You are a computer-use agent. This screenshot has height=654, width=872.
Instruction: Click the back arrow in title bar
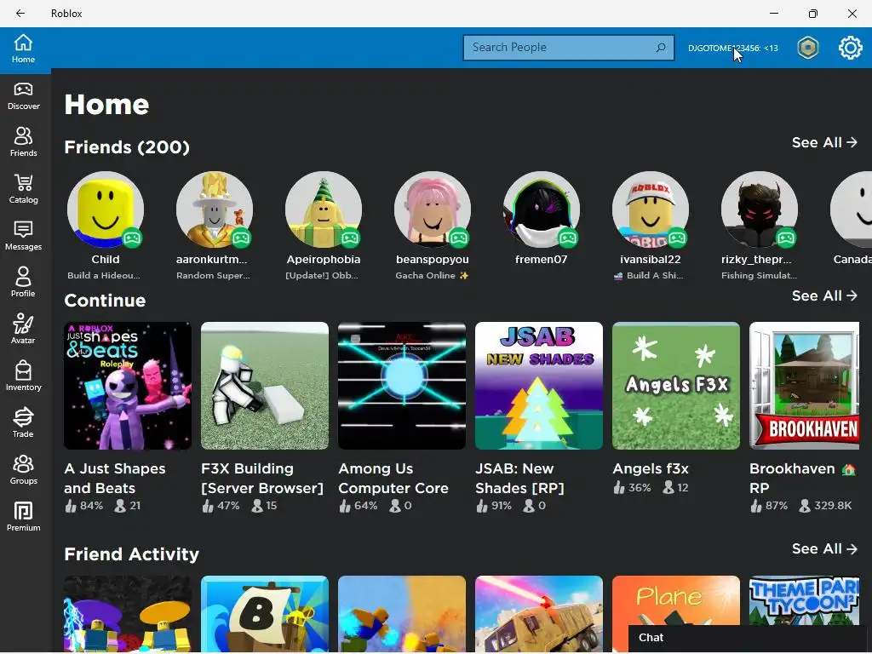[x=20, y=14]
